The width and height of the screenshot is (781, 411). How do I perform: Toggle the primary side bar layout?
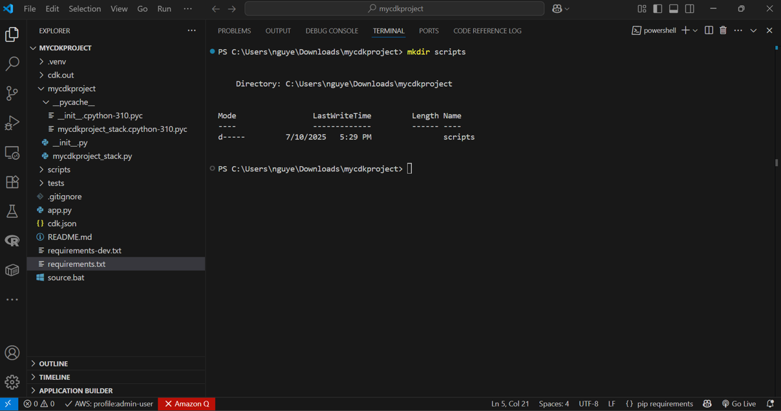click(x=658, y=9)
